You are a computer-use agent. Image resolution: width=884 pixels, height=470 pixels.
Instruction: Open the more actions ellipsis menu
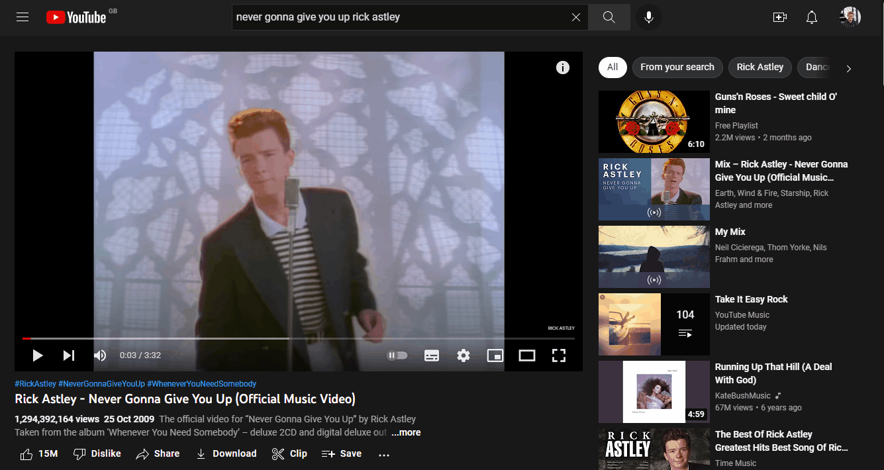(x=384, y=454)
